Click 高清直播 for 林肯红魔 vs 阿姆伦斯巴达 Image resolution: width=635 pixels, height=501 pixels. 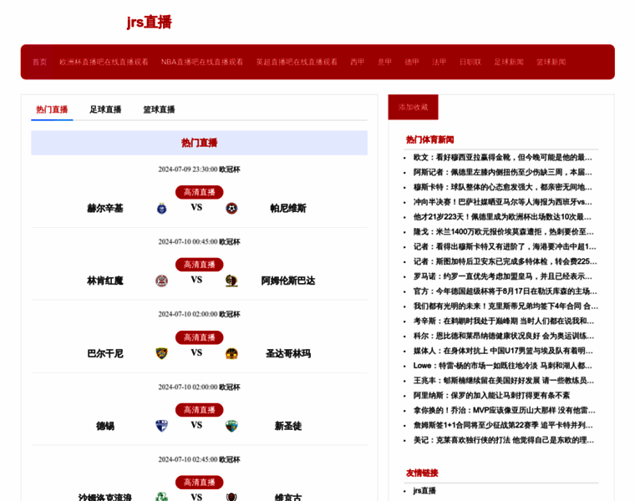199,265
